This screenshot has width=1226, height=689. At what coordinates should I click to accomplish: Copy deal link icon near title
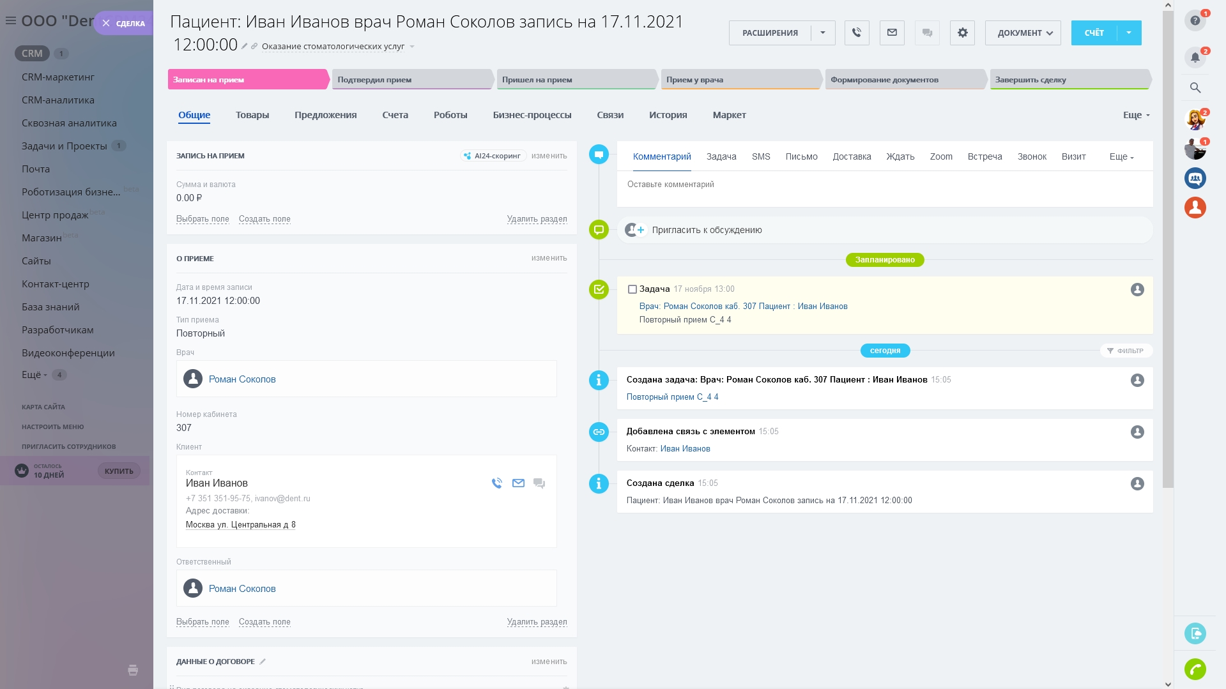pos(254,46)
